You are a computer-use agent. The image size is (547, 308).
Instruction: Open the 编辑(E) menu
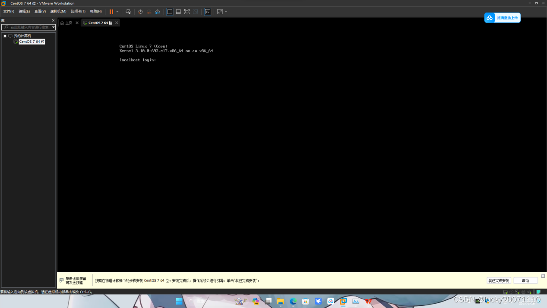[x=24, y=12]
